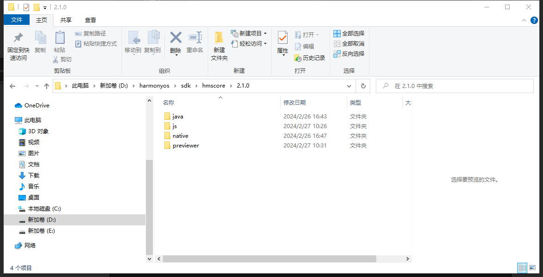Click Select none (全部取消)
The width and height of the screenshot is (543, 277).
[x=349, y=44]
